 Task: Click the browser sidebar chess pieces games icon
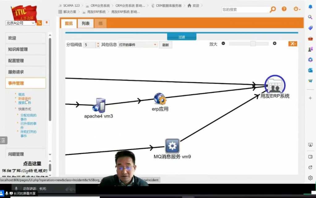point(310,49)
